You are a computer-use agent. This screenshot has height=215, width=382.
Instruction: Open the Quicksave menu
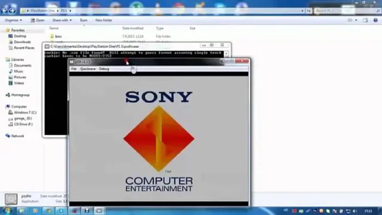tap(88, 69)
